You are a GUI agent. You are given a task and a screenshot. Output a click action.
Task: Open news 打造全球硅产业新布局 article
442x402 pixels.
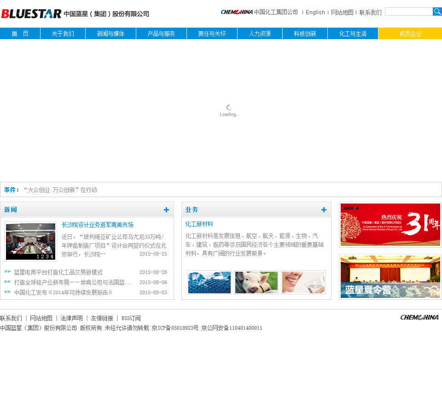click(x=73, y=282)
